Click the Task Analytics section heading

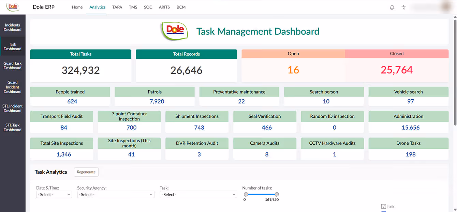click(x=51, y=172)
